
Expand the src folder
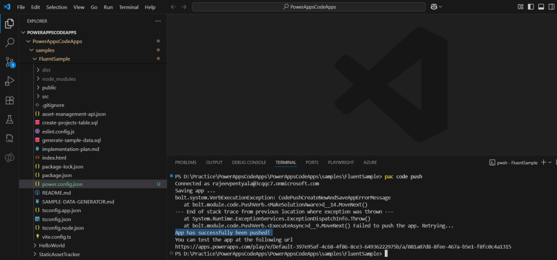point(45,96)
